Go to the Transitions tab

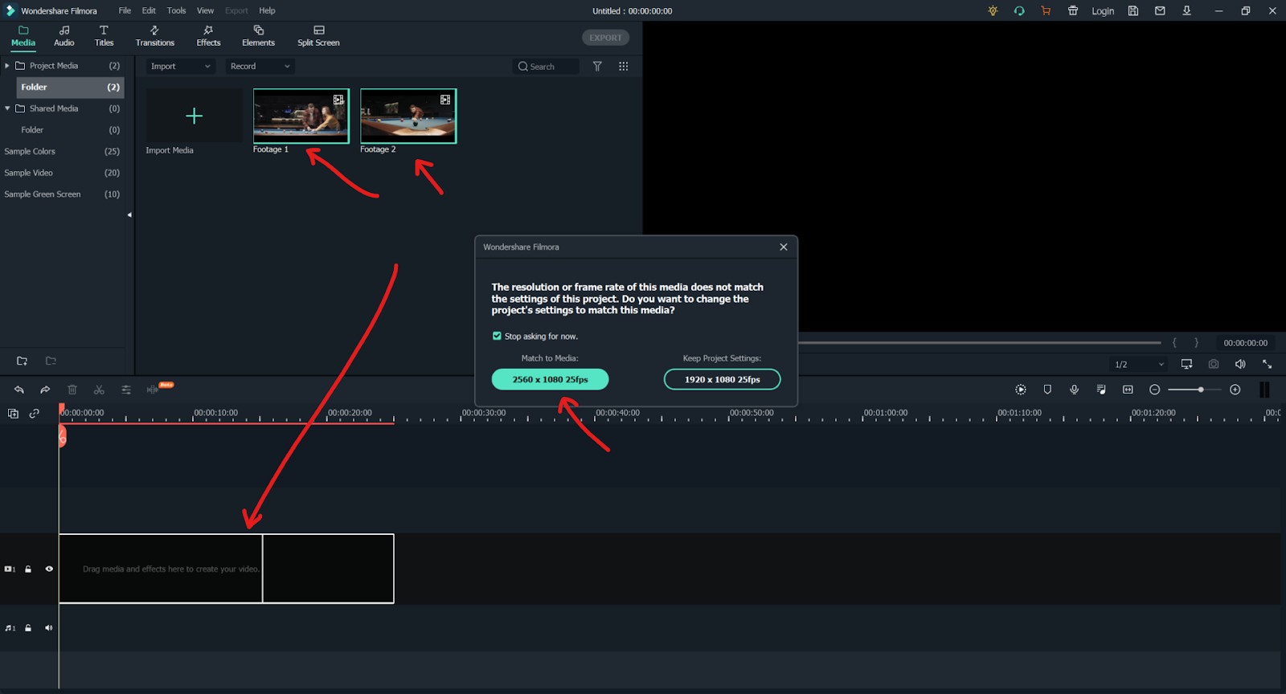[x=154, y=36]
